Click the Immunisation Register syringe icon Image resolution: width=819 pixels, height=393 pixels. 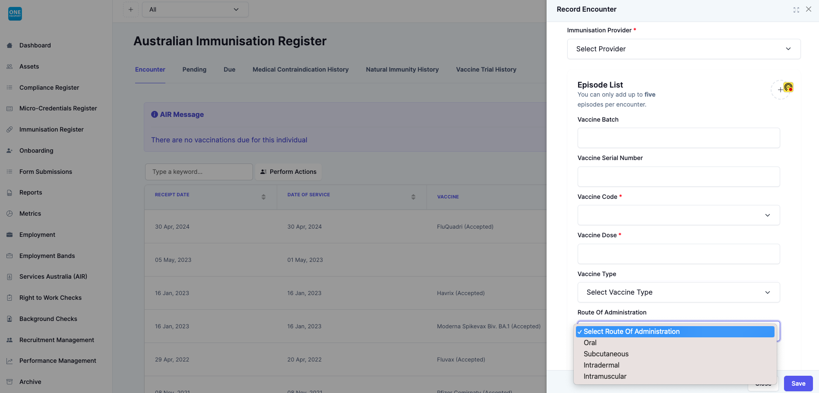[9, 129]
